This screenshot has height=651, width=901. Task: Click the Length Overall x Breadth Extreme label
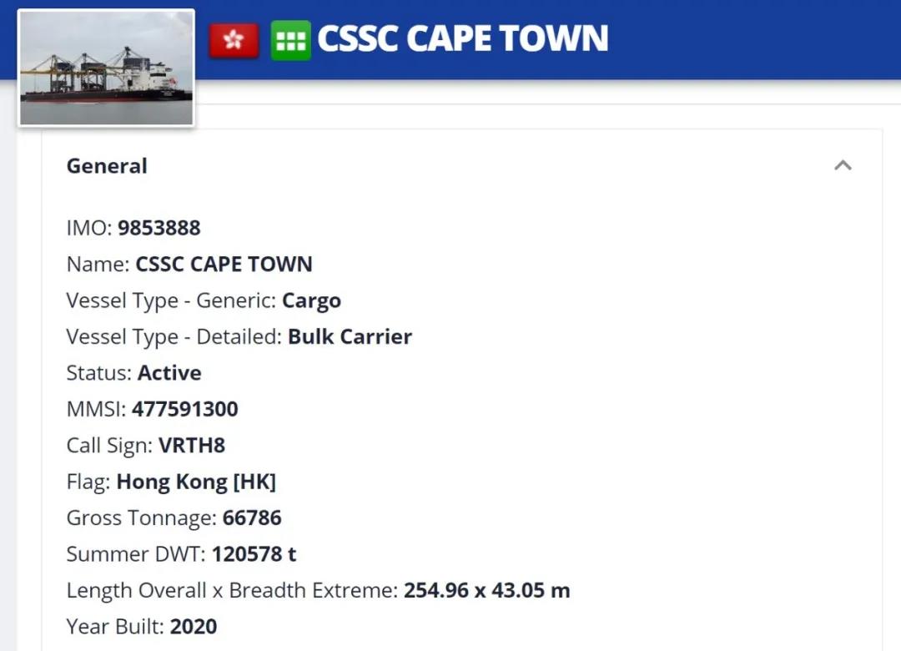[x=231, y=591]
